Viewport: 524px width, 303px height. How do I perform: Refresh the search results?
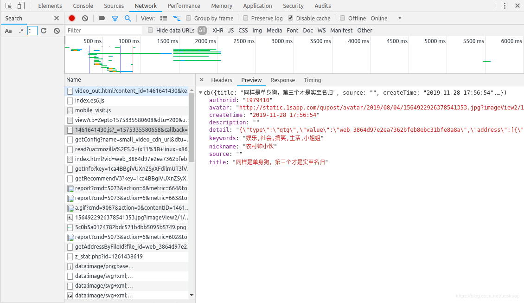point(44,31)
